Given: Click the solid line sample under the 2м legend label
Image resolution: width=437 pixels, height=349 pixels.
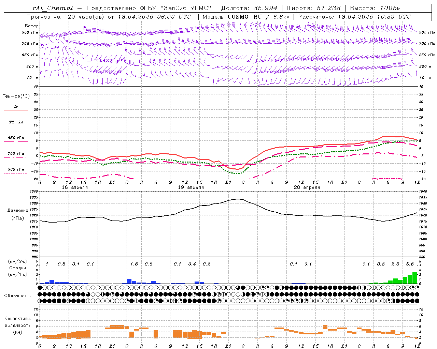Looking at the screenshot, I should pyautogui.click(x=16, y=110).
